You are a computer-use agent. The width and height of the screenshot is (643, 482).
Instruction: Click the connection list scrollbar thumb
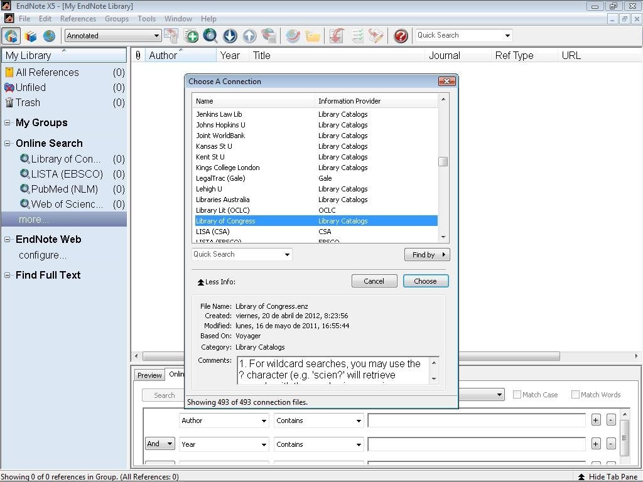[443, 161]
